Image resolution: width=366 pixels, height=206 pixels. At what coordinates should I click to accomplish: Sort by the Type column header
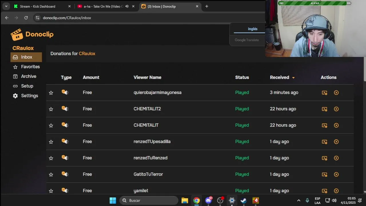click(66, 78)
